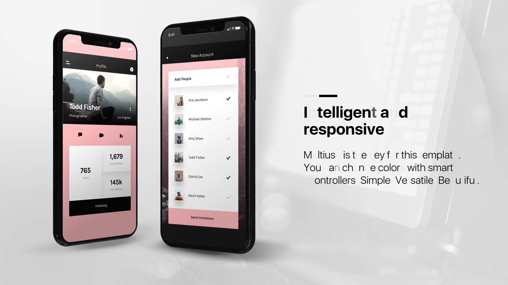
Task: Tap the checkmark next to Ana Jacobson
Action: pos(228,99)
